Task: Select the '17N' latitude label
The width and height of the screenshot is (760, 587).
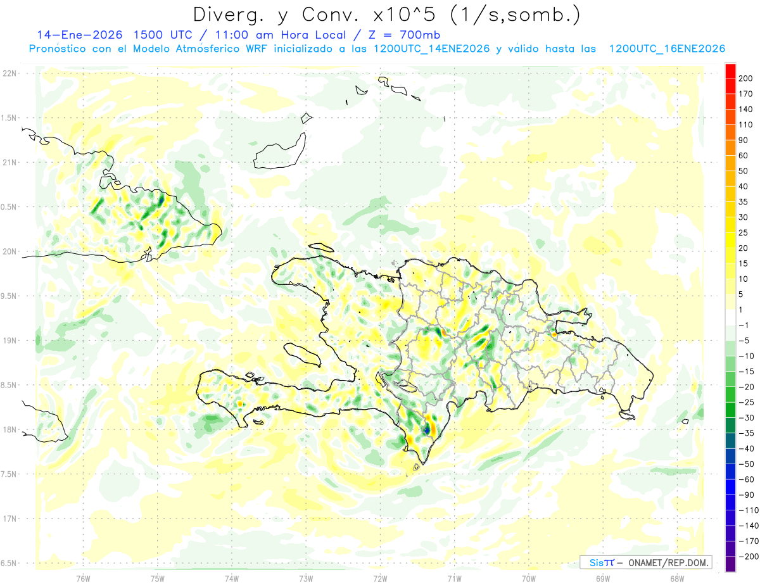Action: [x=9, y=519]
